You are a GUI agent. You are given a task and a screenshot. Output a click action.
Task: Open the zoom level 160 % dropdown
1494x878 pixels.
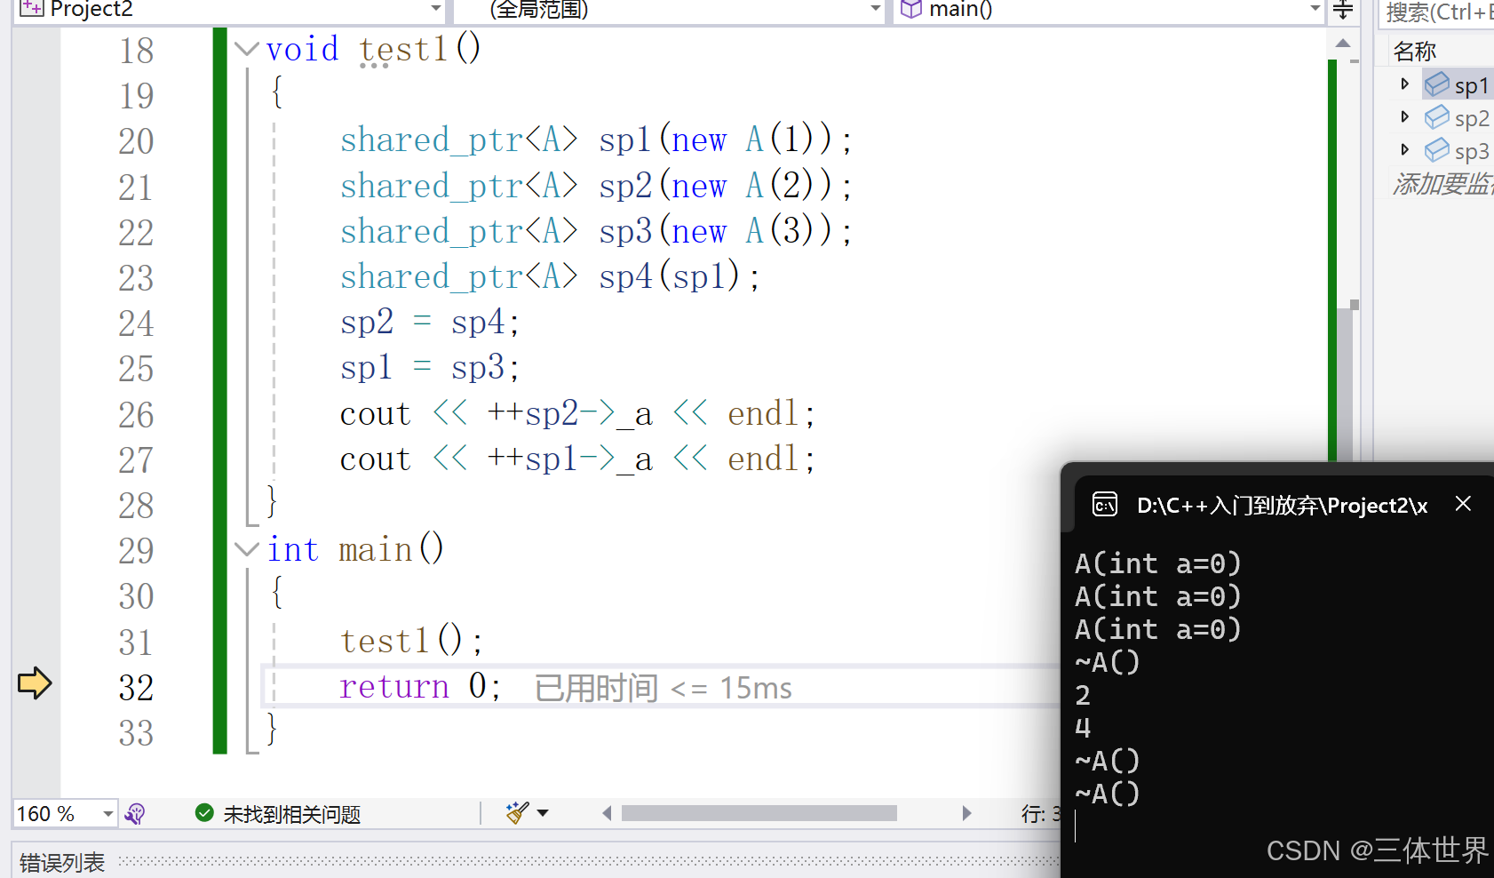[x=107, y=813]
